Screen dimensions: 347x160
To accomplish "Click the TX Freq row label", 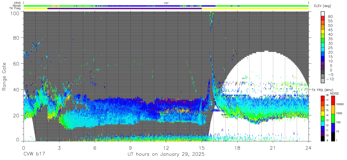I will coord(15,8).
